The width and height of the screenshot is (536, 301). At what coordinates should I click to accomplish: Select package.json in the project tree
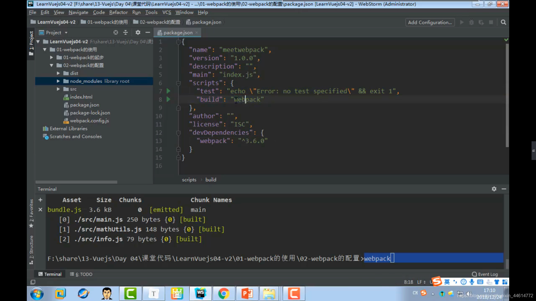[81, 105]
